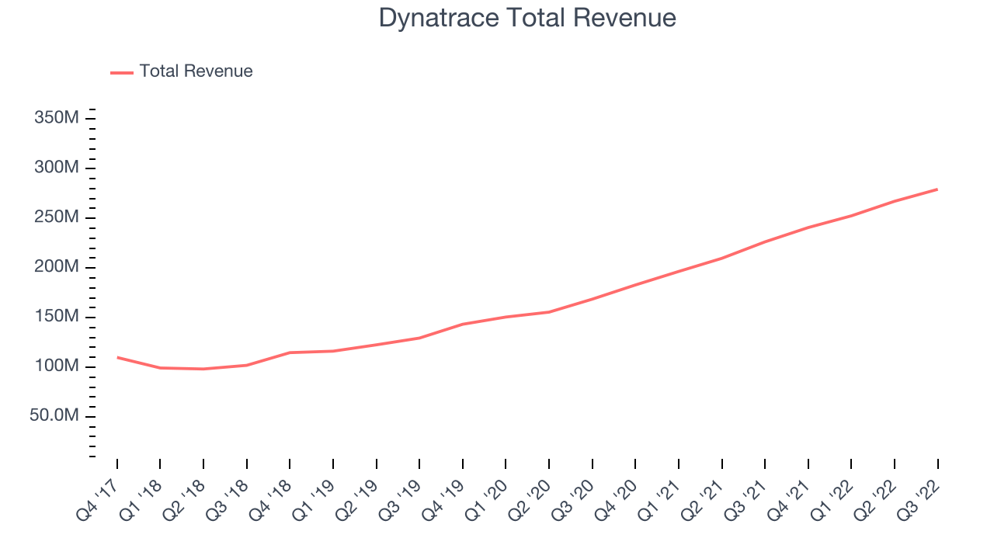Click the "Q1 '21" x-axis label
Screen dimensions: 994x559
(x=659, y=499)
